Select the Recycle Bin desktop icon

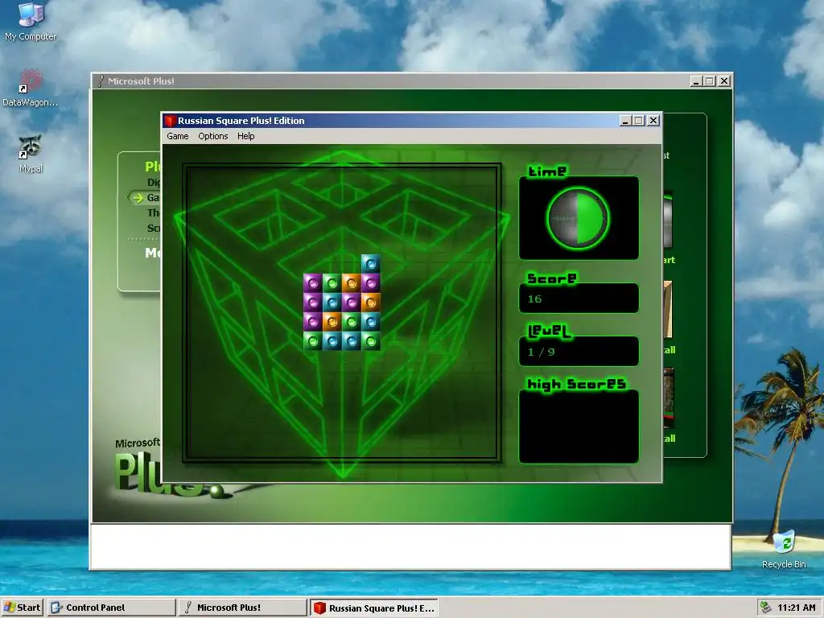[784, 549]
